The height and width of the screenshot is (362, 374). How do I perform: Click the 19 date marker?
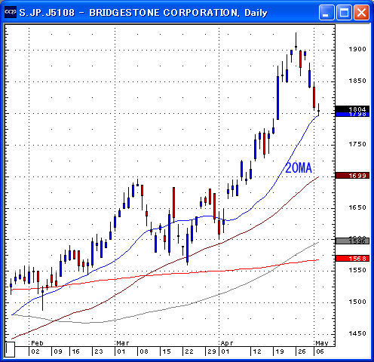pos(280,351)
